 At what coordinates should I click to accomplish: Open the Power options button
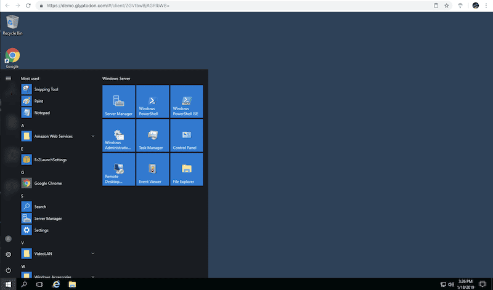point(8,270)
